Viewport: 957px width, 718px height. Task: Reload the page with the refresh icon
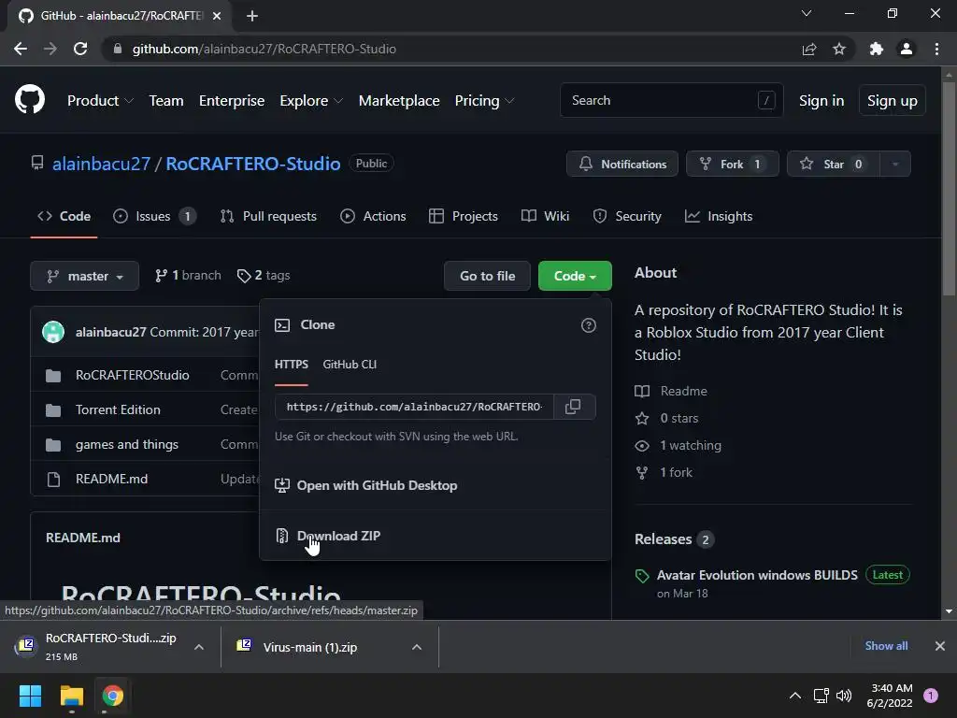pyautogui.click(x=80, y=49)
